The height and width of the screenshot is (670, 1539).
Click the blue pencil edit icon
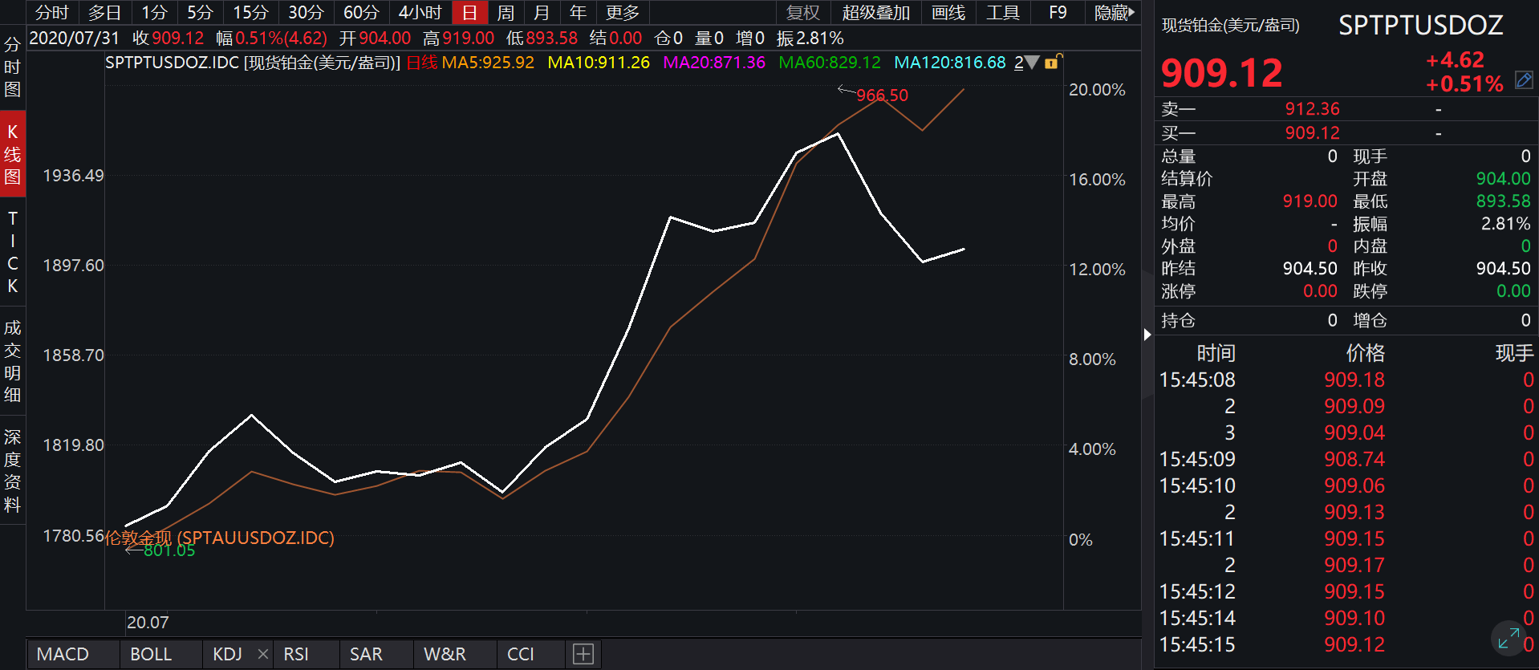[x=1524, y=80]
